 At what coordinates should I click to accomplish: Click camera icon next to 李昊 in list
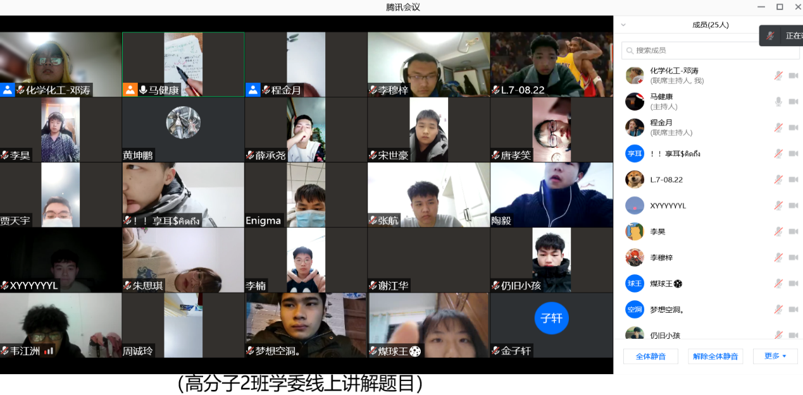tap(793, 232)
